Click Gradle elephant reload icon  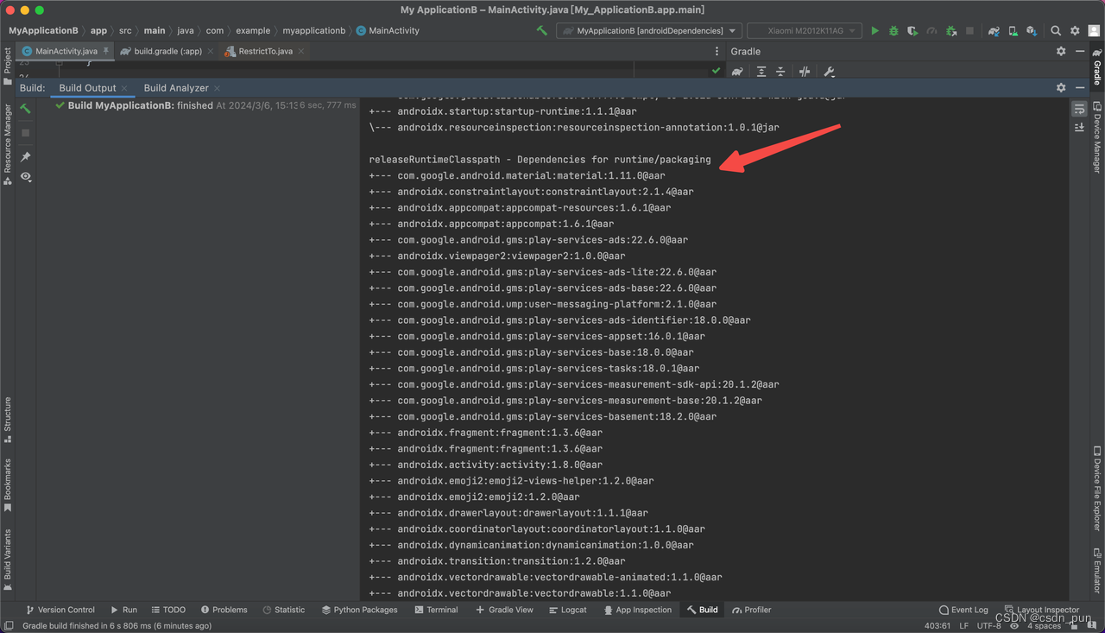(x=737, y=72)
